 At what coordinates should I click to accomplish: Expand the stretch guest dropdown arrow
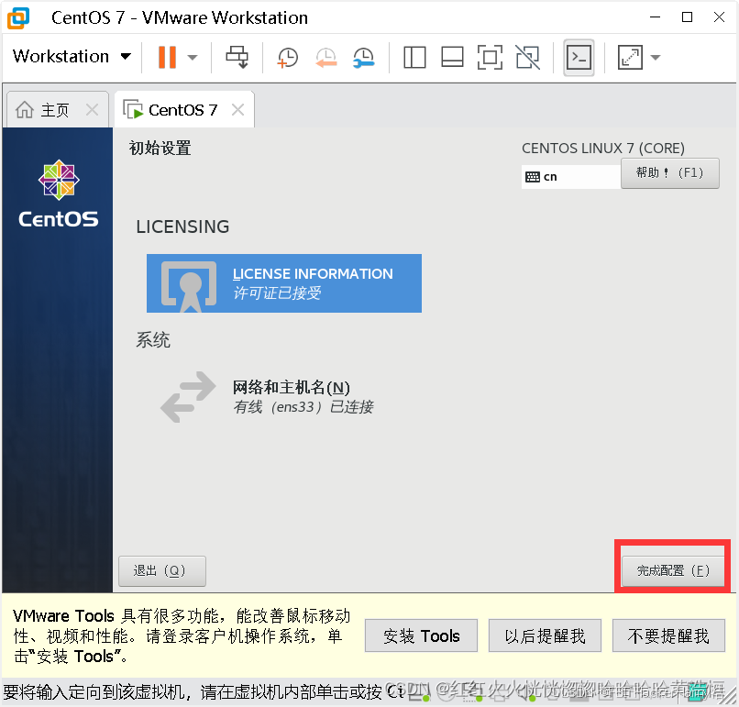click(x=656, y=58)
